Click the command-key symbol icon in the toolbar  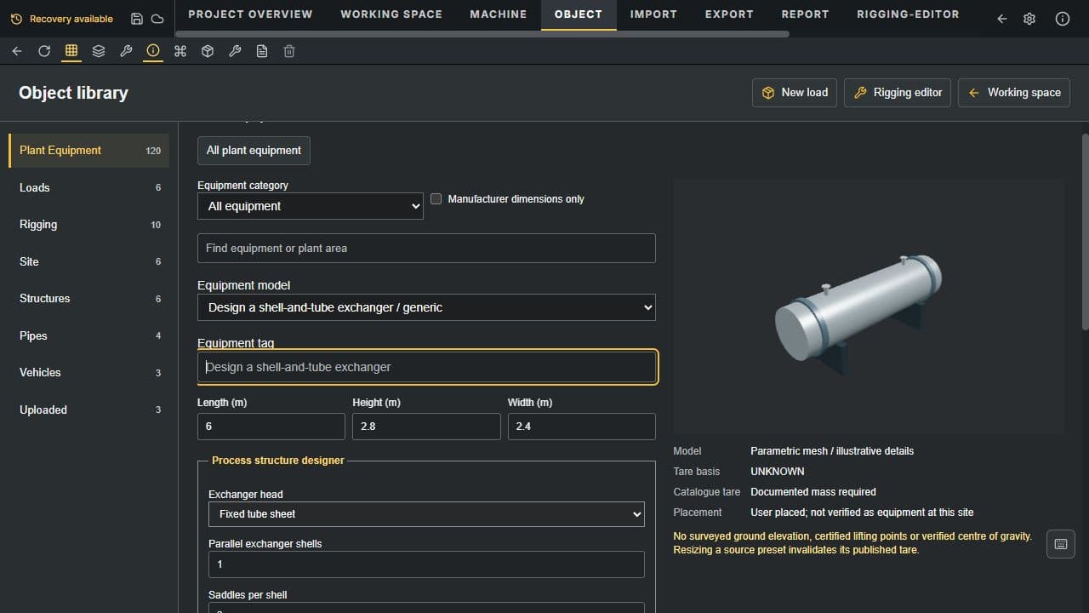180,51
